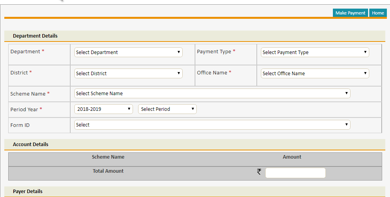This screenshot has width=390, height=197.
Task: Open the Select Scheme Name dropdown
Action: click(212, 93)
